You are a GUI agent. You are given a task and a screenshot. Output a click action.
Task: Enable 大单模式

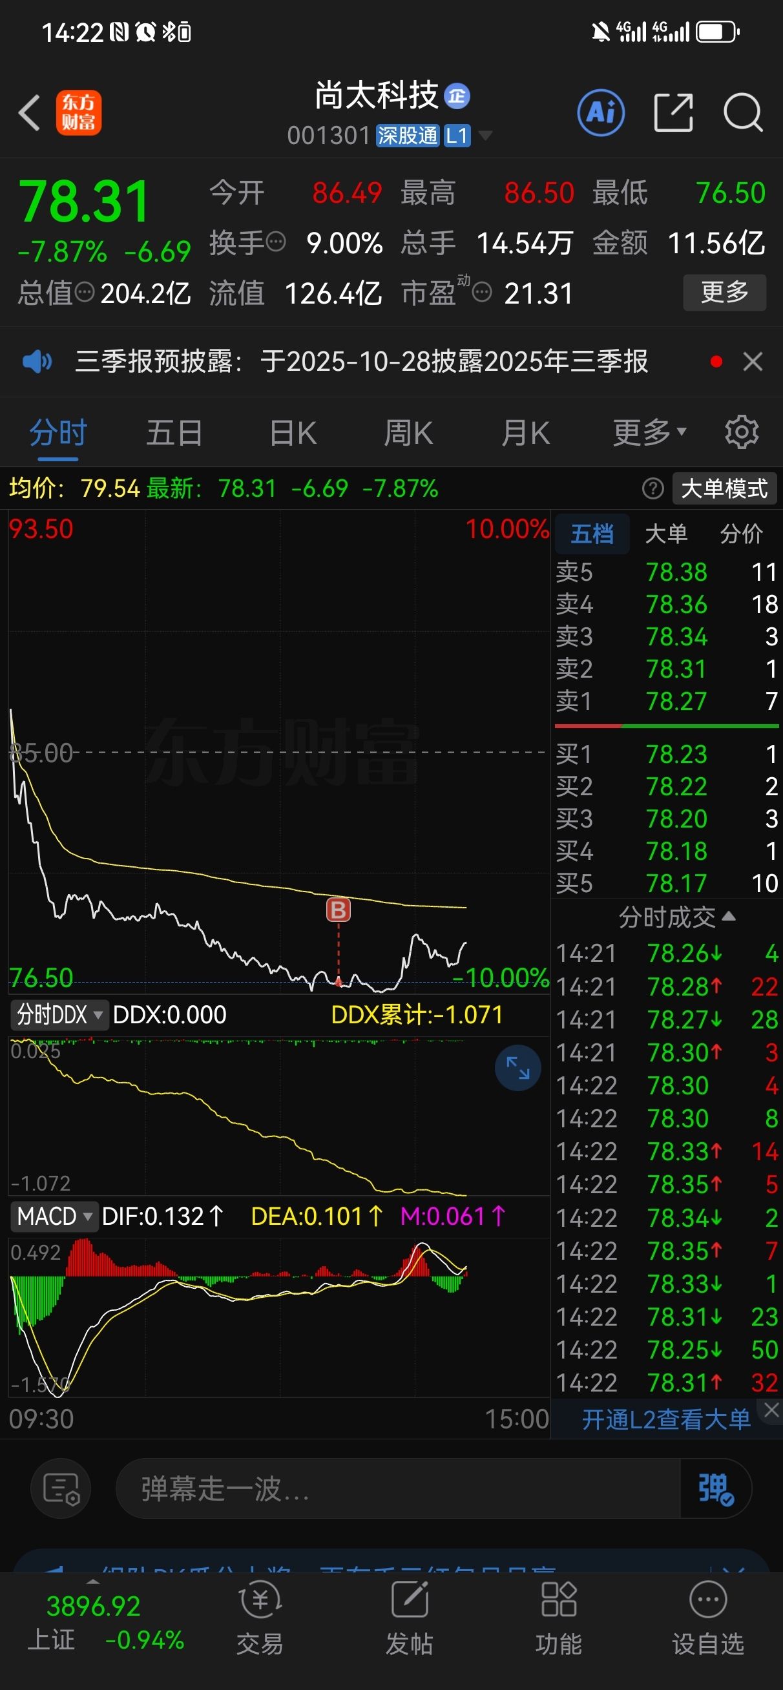[x=725, y=489]
